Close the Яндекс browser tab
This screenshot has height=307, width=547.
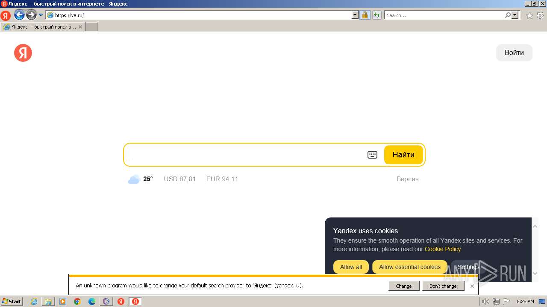pos(80,27)
